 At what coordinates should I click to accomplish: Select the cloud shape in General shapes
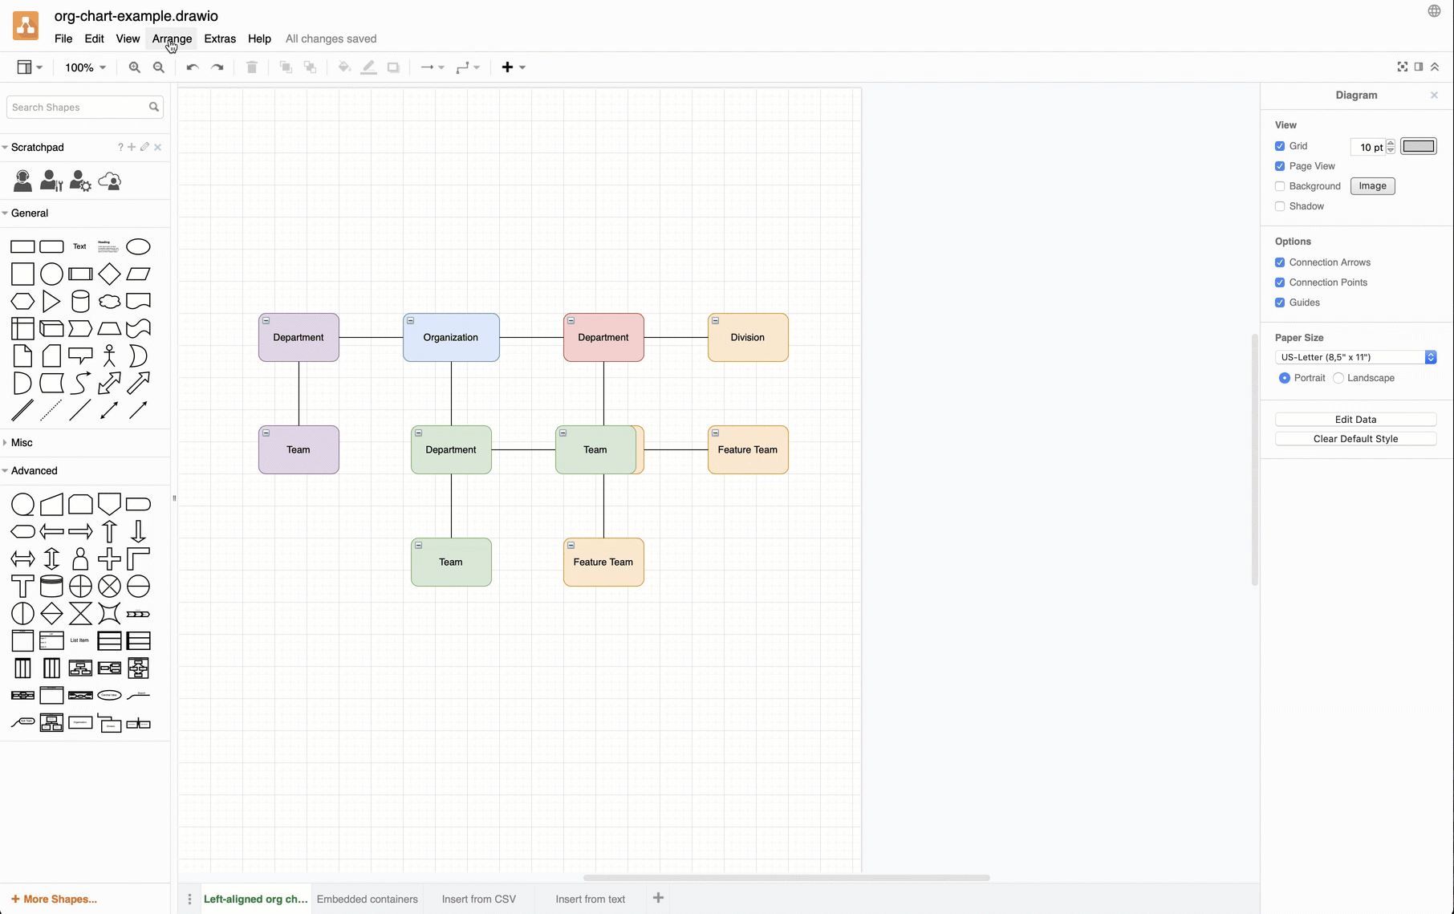click(x=109, y=301)
